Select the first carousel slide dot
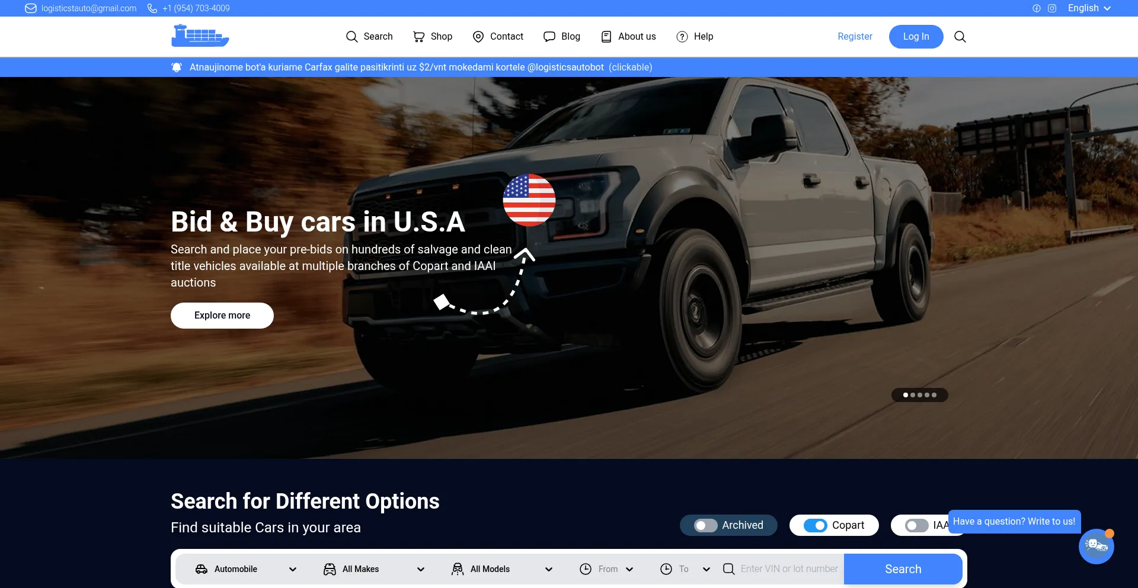The image size is (1138, 588). click(905, 395)
